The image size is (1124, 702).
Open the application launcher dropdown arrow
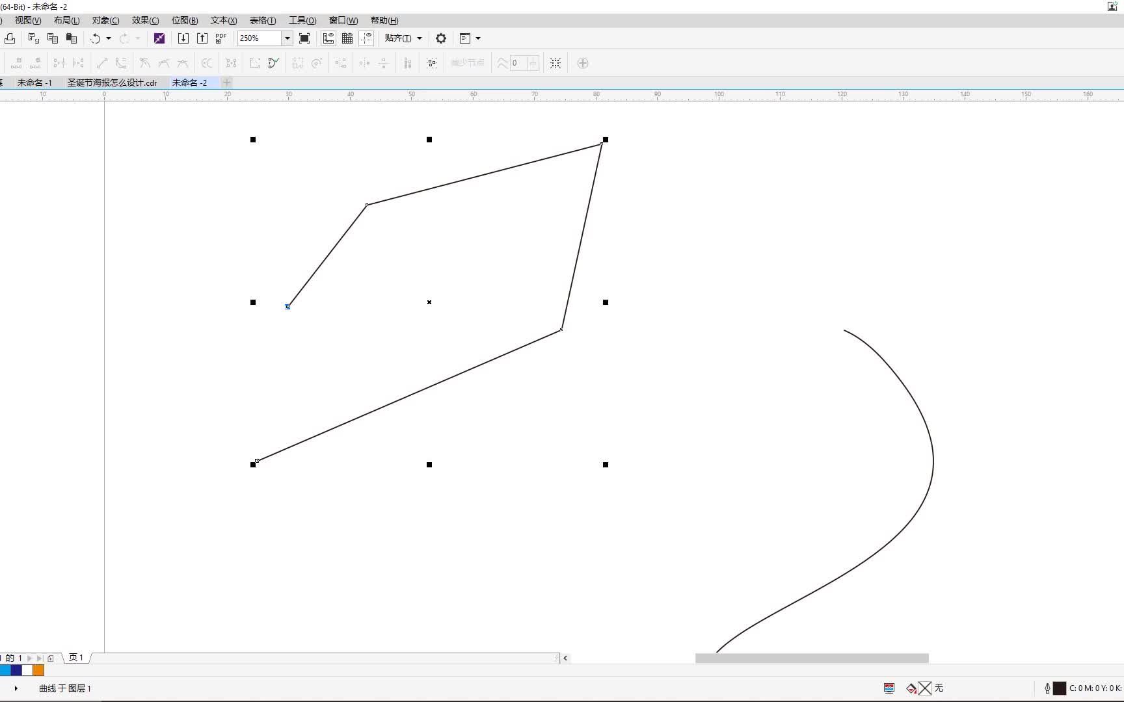point(478,38)
